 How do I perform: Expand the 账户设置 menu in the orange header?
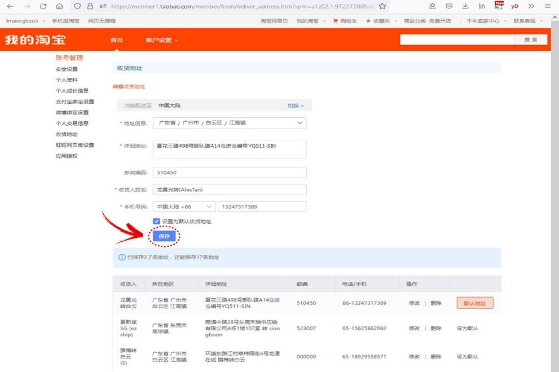click(161, 40)
